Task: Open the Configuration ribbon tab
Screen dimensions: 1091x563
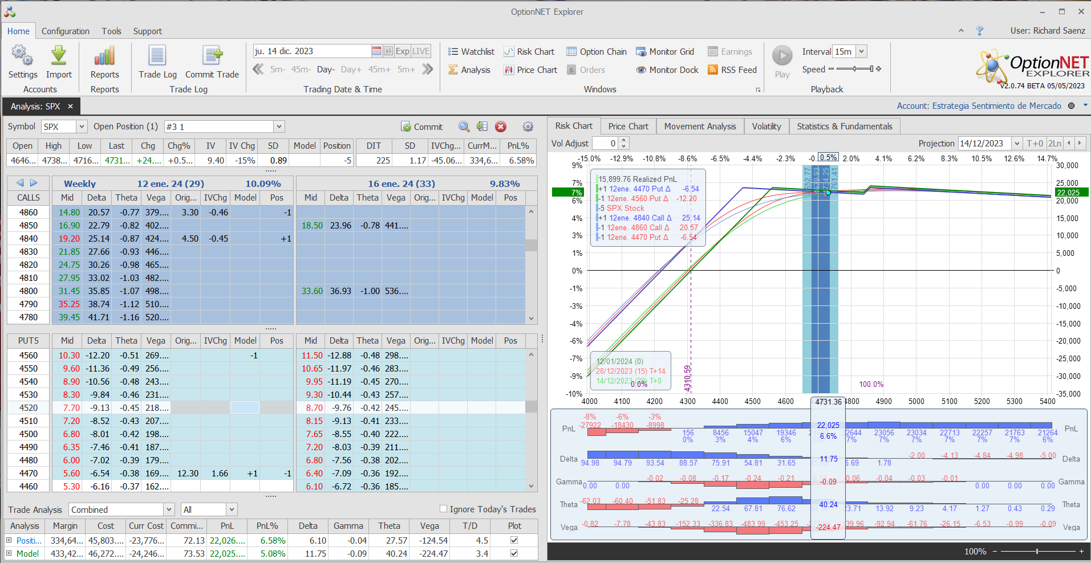Action: (x=66, y=31)
